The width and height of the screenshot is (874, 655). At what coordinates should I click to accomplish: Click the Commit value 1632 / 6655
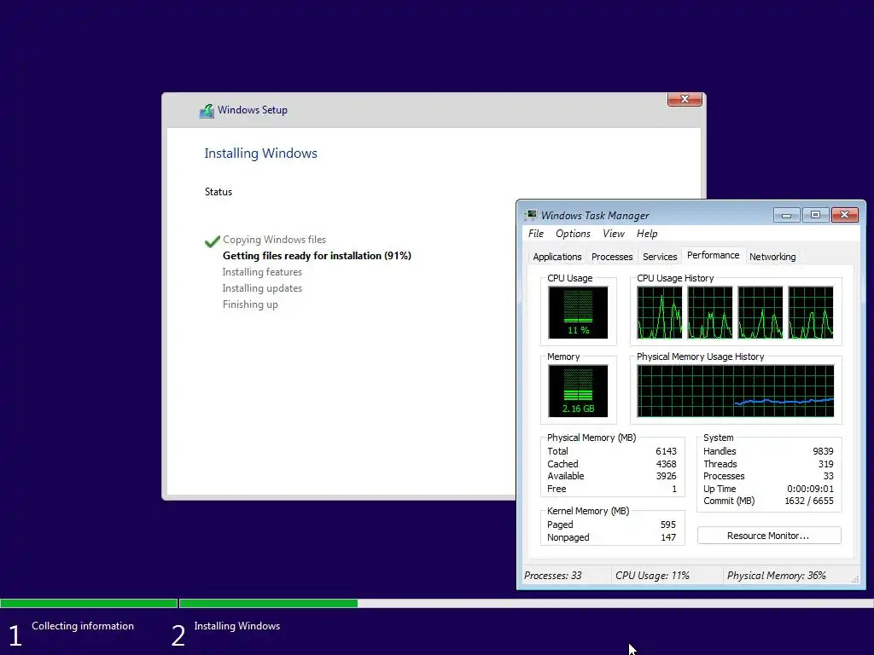pyautogui.click(x=809, y=501)
